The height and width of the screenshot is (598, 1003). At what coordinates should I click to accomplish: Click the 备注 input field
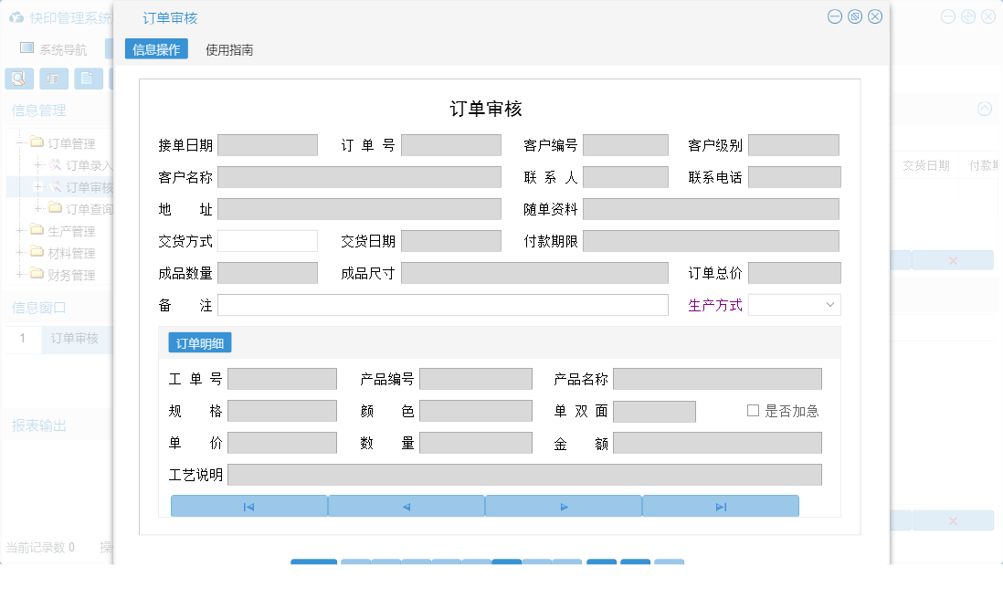pos(443,305)
